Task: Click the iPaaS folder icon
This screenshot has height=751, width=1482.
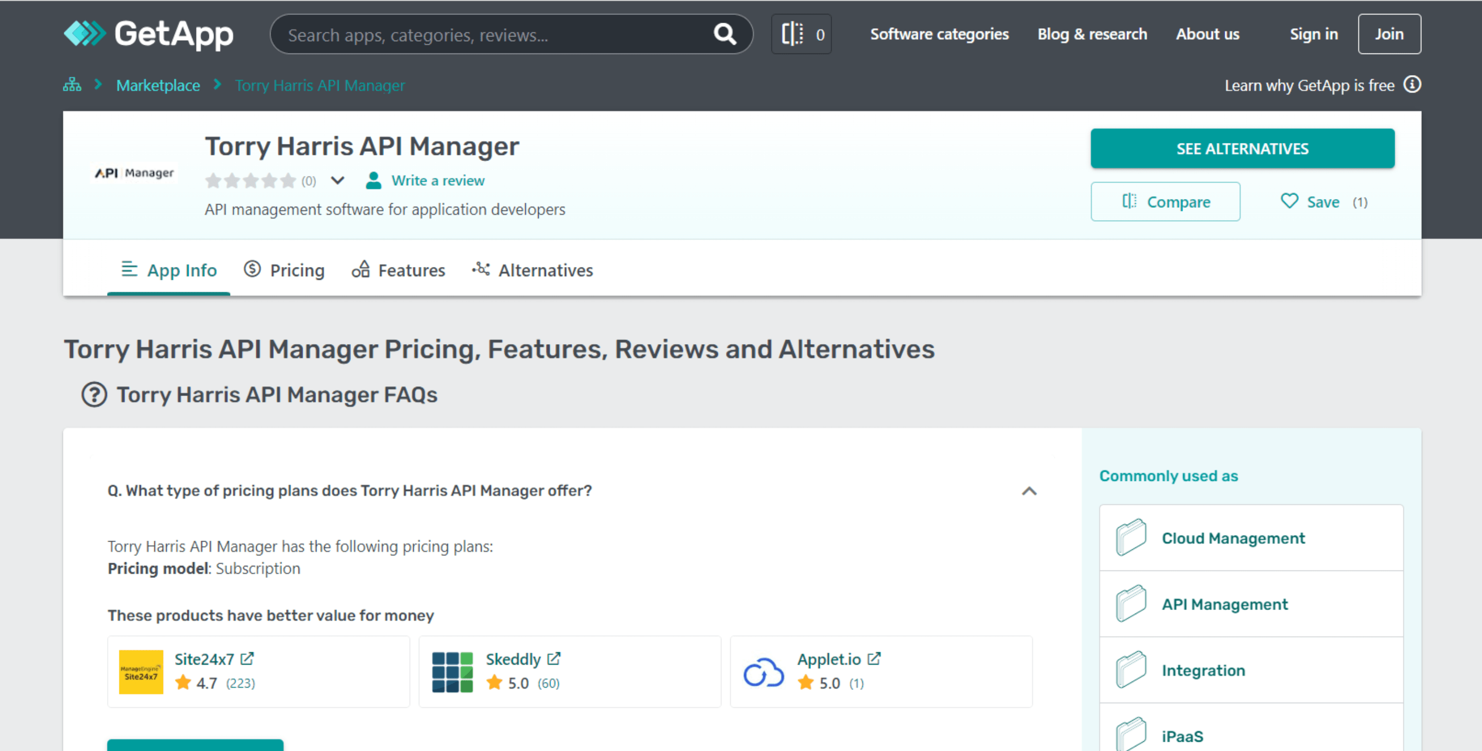Action: [x=1131, y=734]
